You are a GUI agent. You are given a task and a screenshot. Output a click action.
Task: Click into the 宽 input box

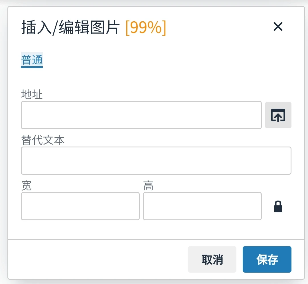click(x=80, y=206)
